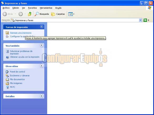Open the Herramientas menu
Screen dimensions: 154x115
click(46, 8)
